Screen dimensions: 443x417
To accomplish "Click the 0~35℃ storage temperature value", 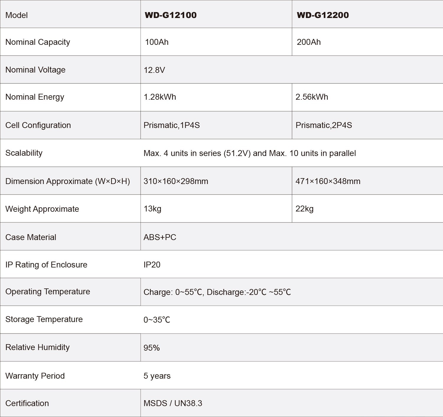I will (x=157, y=320).
